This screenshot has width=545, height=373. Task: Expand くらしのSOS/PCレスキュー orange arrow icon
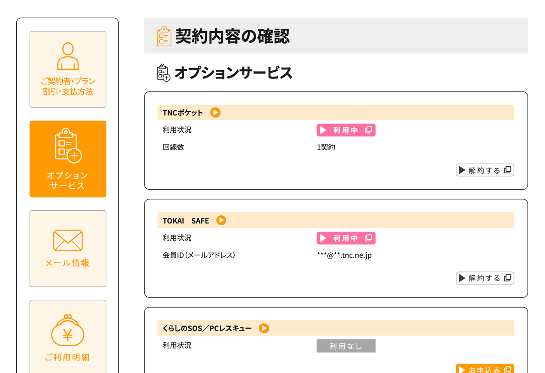[264, 328]
